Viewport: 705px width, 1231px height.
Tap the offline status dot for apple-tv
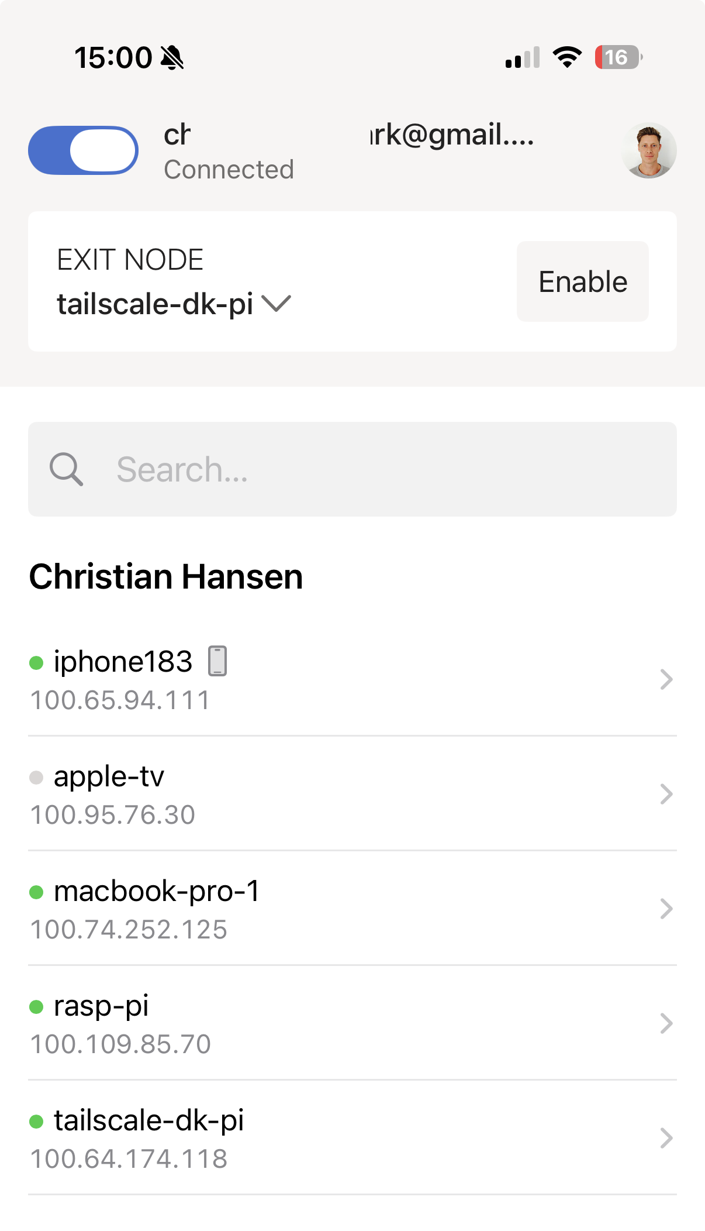click(36, 778)
